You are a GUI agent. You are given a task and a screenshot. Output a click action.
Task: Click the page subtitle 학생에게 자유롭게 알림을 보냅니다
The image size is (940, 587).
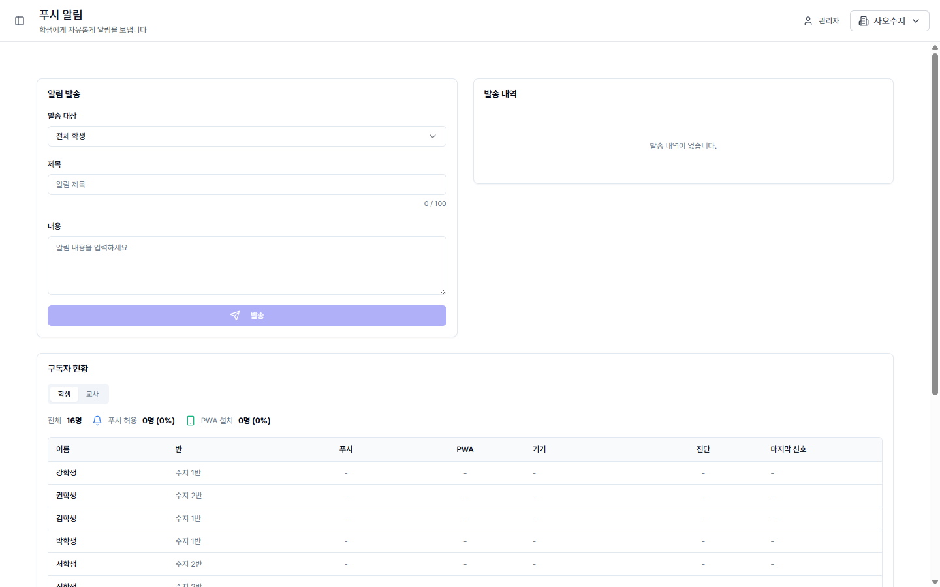93,30
